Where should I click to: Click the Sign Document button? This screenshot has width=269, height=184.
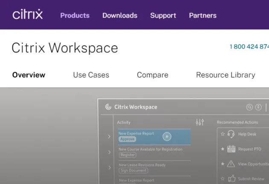134,170
